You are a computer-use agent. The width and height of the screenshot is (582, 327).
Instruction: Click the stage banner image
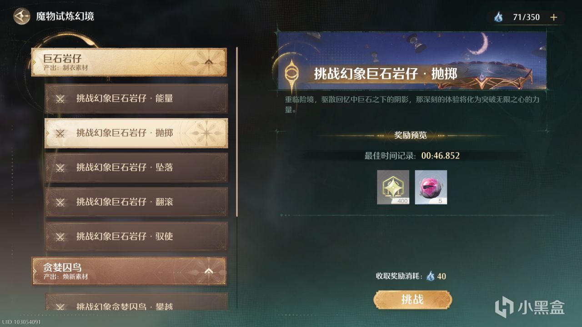(412, 60)
